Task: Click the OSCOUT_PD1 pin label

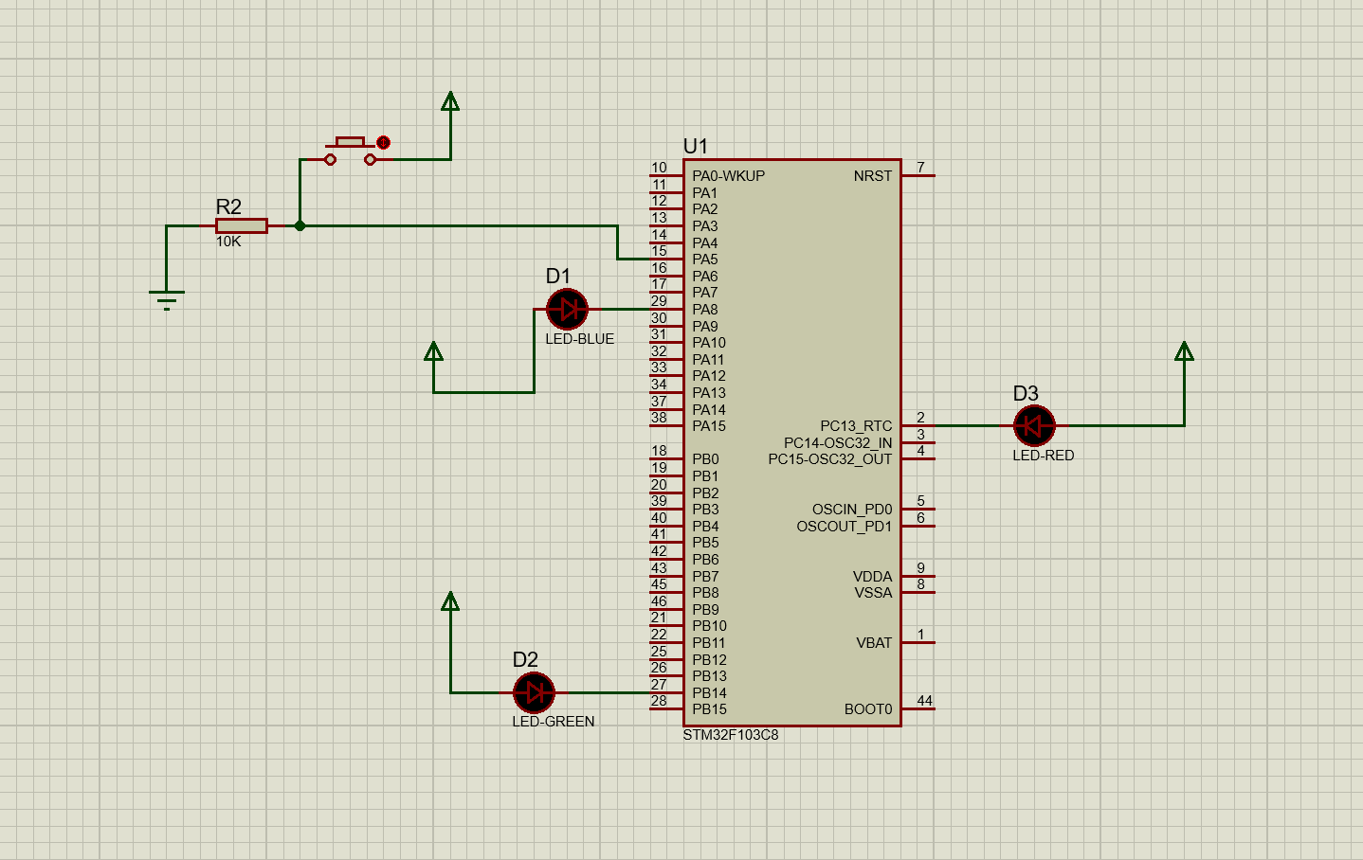Action: click(x=845, y=527)
